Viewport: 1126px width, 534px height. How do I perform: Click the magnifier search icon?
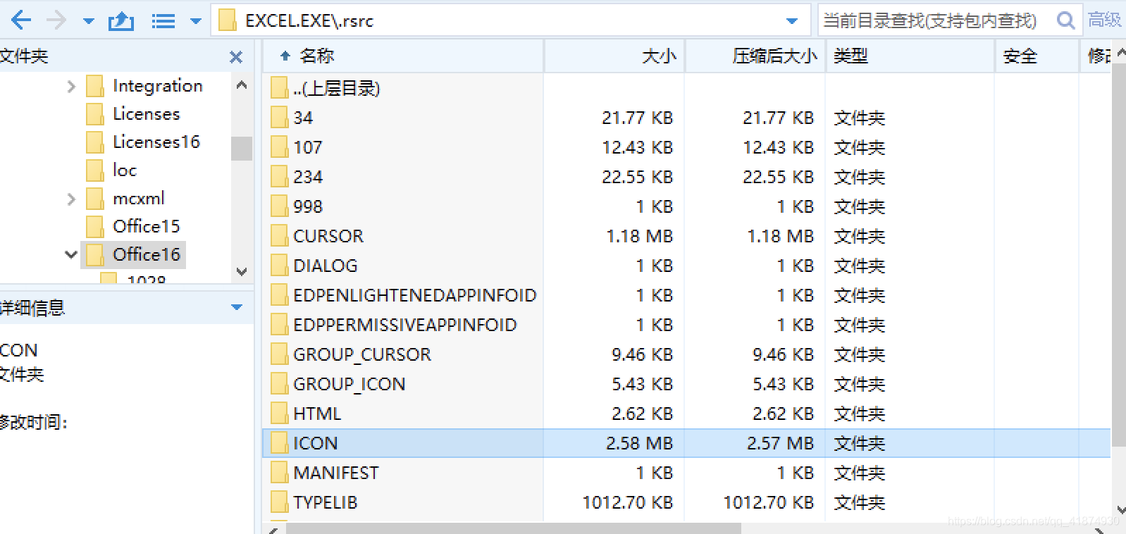coord(1066,21)
